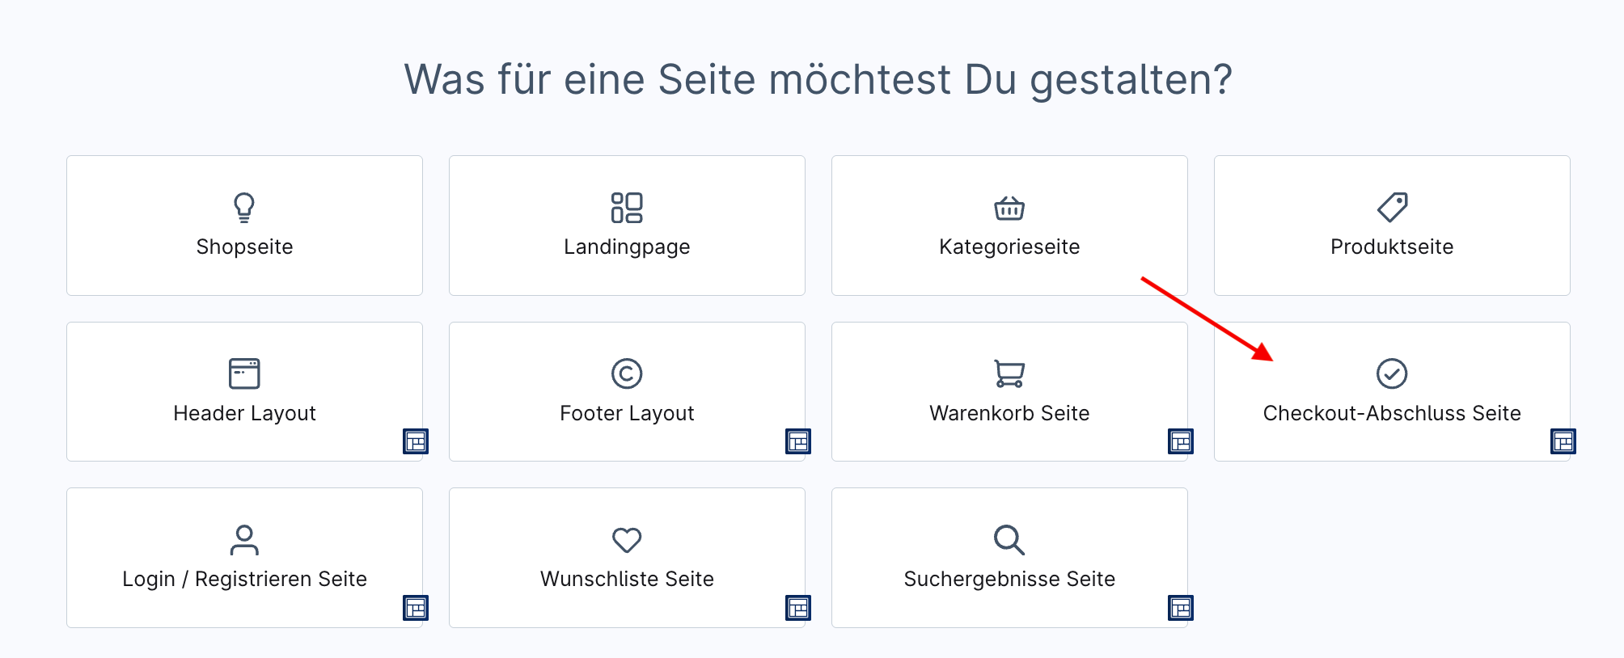Click the Suchergebnisse magnifier icon
This screenshot has width=1624, height=658.
[x=1009, y=540]
